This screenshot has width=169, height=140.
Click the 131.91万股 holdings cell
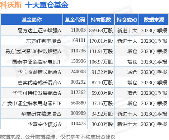tap(101, 51)
